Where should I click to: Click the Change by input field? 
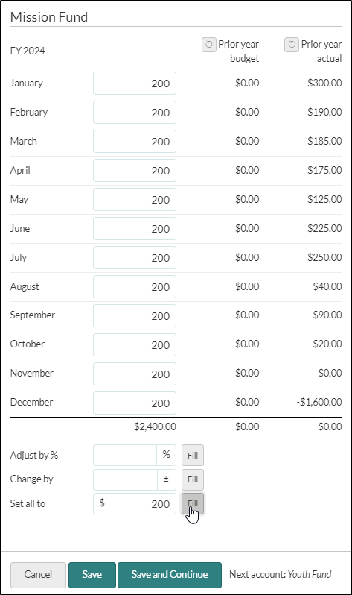pos(126,479)
